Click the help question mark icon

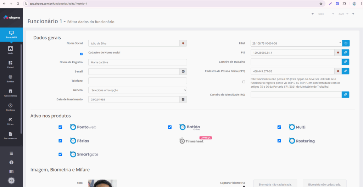click(x=11, y=162)
